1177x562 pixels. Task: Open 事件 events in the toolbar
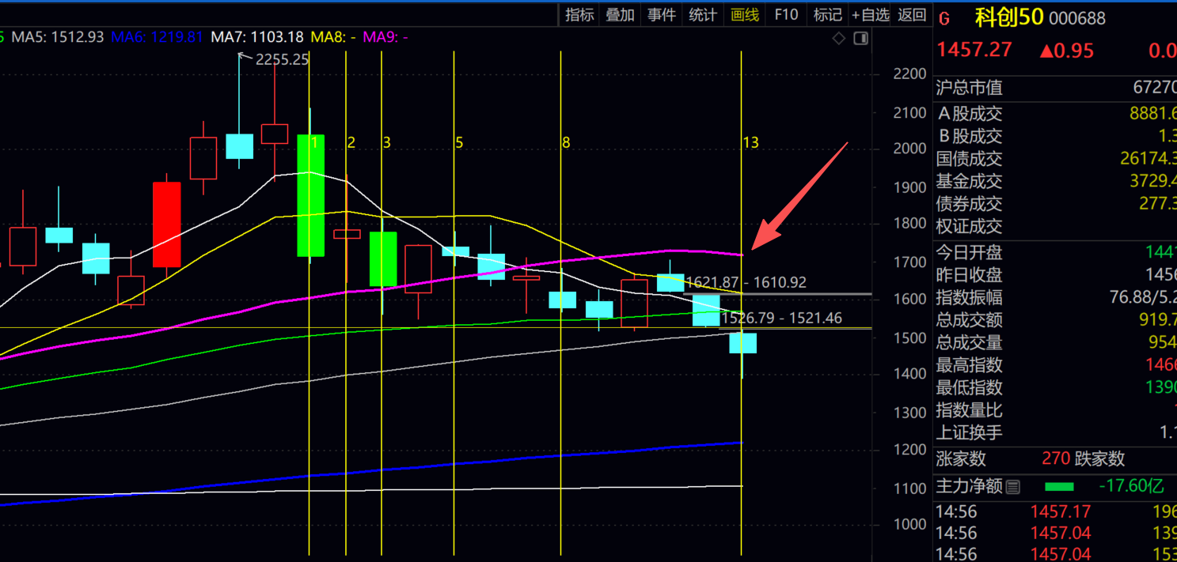[x=662, y=14]
